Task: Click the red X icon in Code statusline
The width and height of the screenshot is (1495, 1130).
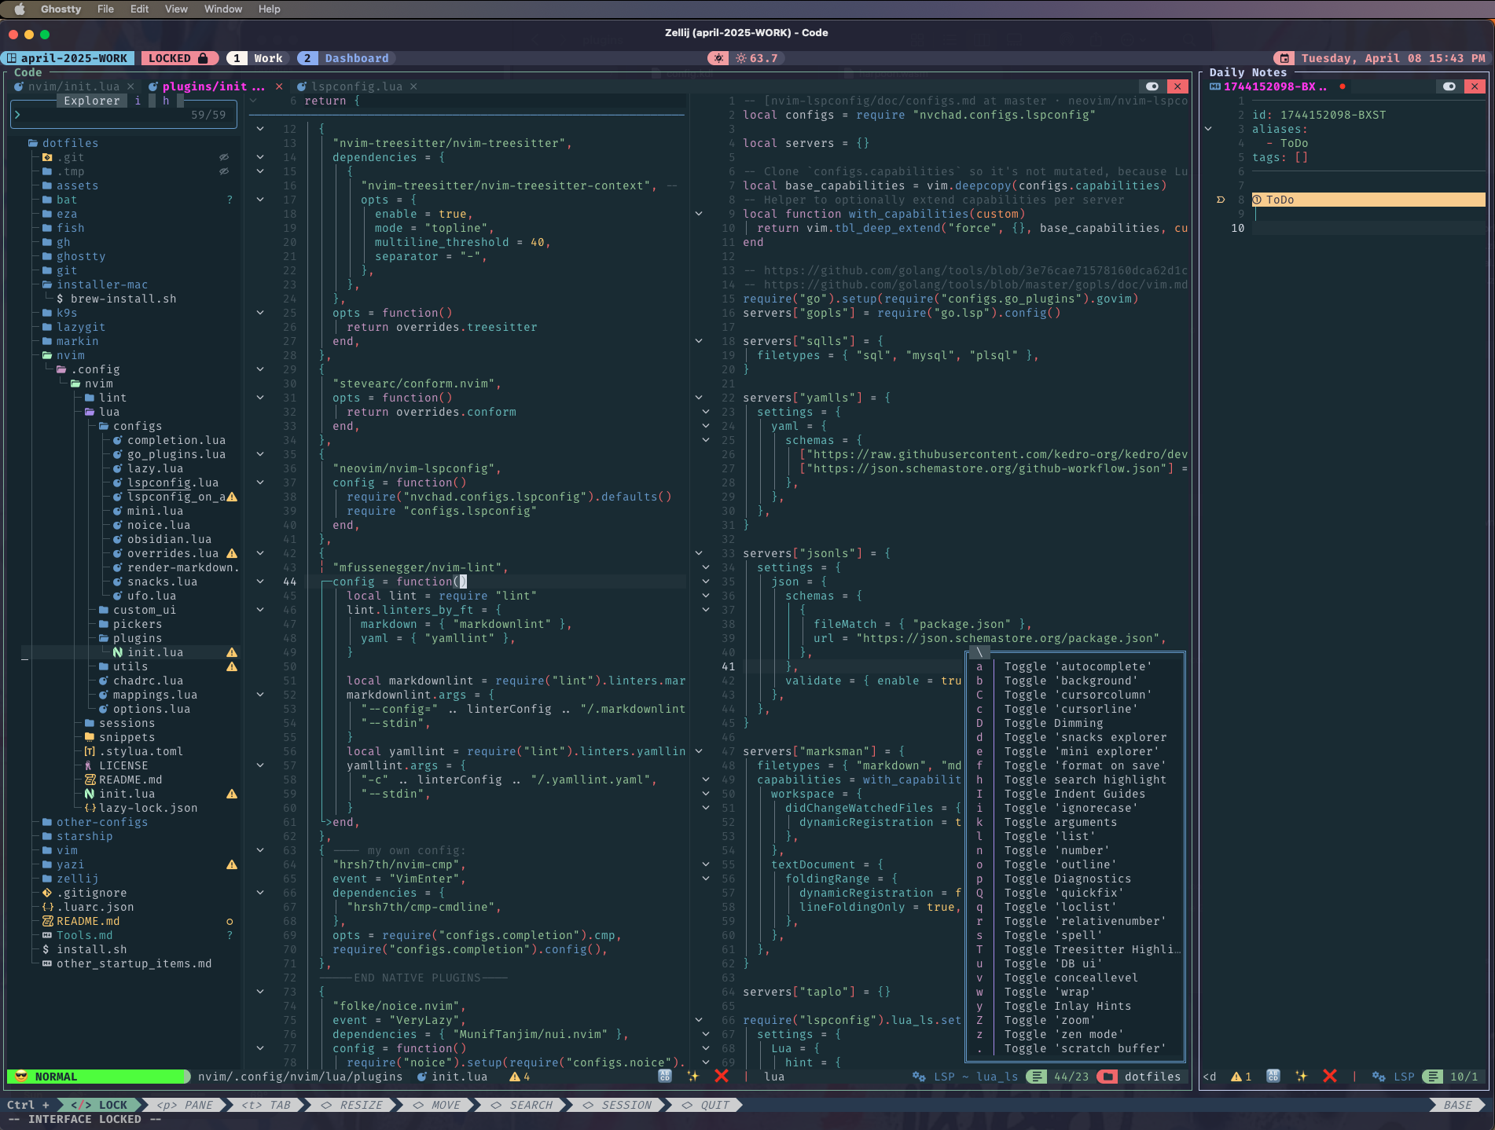Action: point(722,1077)
